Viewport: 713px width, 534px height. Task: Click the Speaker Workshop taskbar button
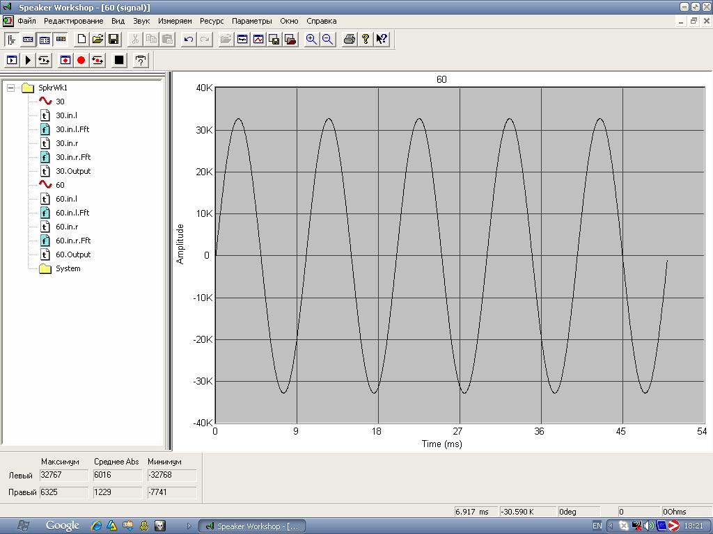pos(251,526)
